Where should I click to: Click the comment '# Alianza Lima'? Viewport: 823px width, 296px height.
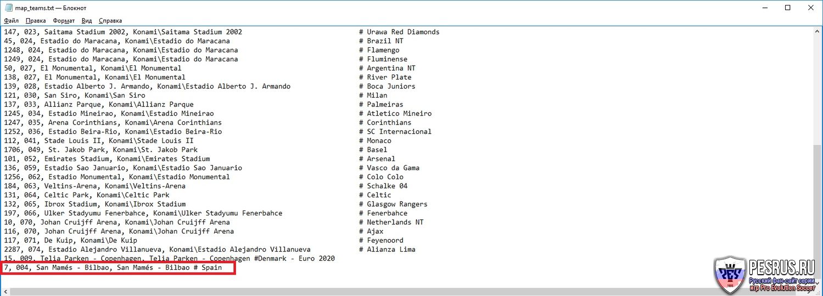pos(387,249)
